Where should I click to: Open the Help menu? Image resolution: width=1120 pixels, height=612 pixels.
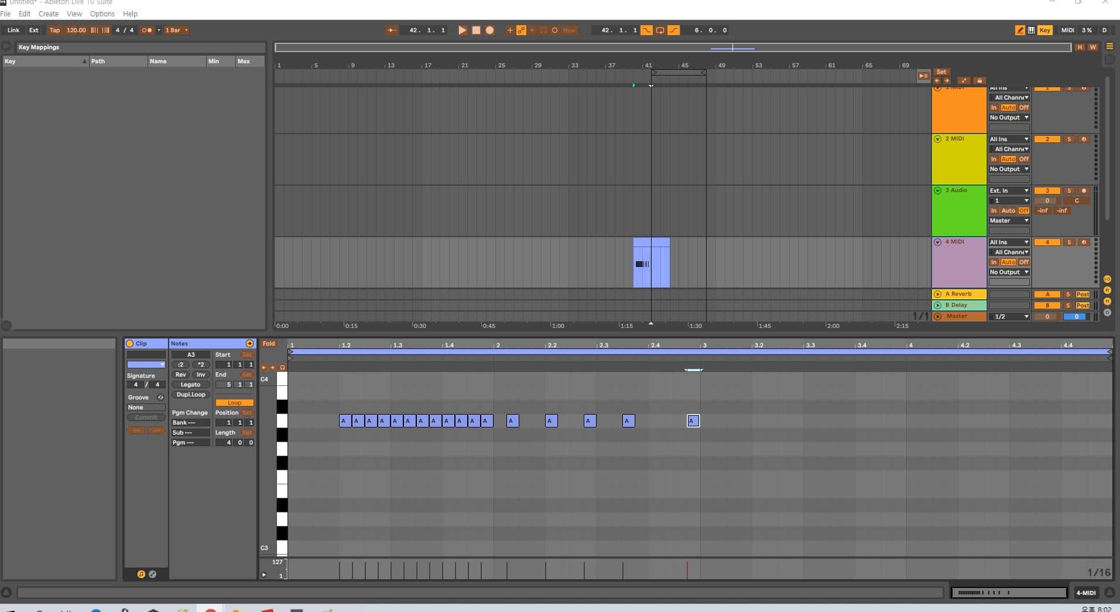[x=130, y=13]
